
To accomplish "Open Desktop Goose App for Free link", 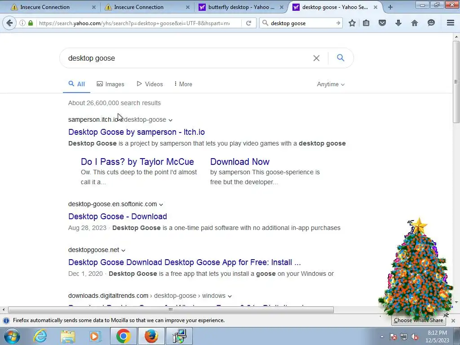I will click(185, 262).
